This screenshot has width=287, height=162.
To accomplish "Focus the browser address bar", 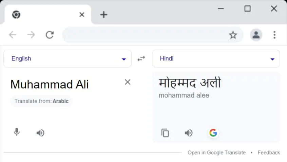I will click(x=145, y=35).
